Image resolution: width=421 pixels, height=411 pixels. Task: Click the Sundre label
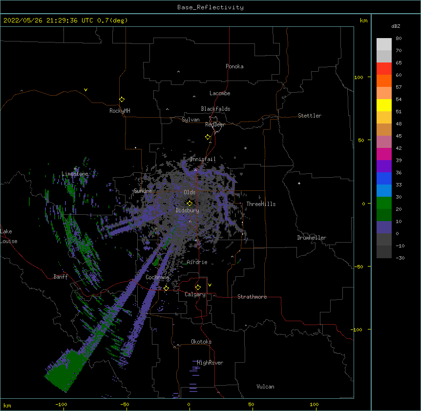click(143, 191)
